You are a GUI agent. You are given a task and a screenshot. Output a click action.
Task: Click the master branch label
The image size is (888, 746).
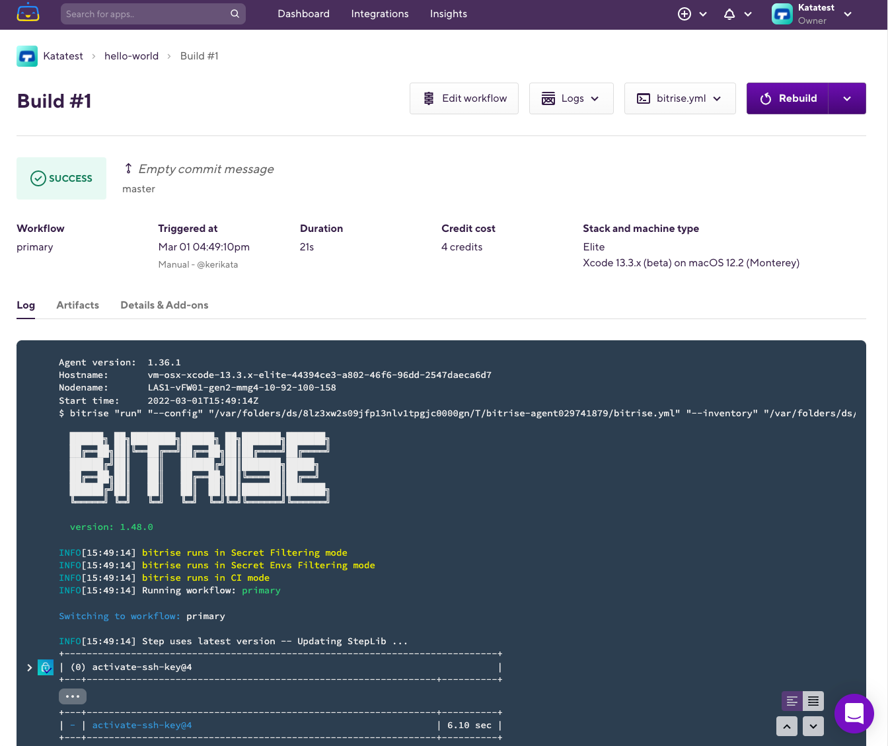(139, 189)
